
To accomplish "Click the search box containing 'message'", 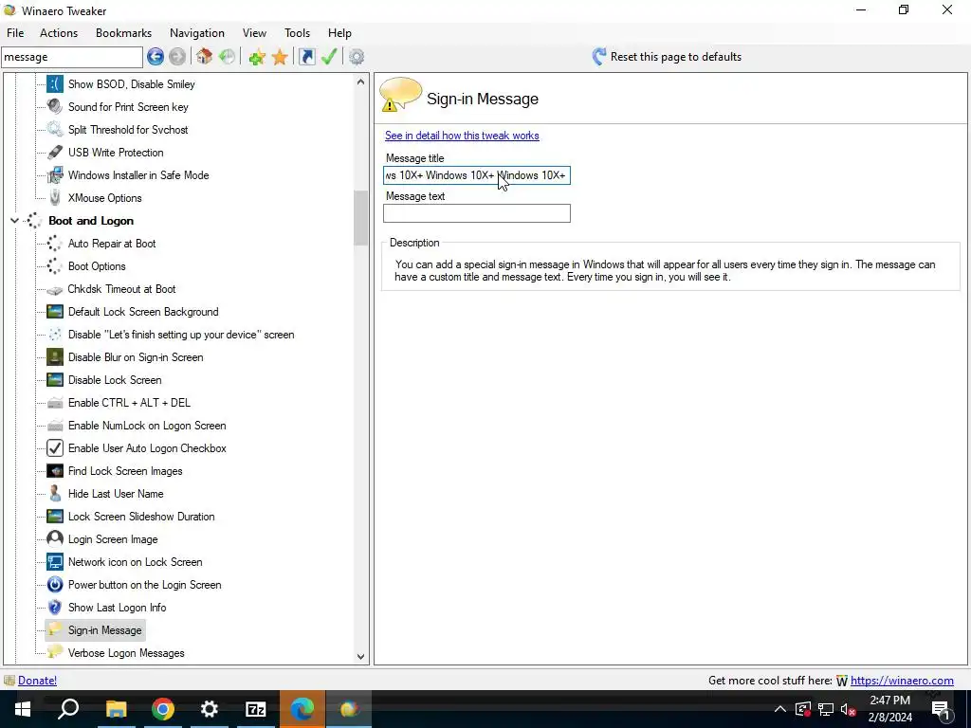I will [x=72, y=57].
